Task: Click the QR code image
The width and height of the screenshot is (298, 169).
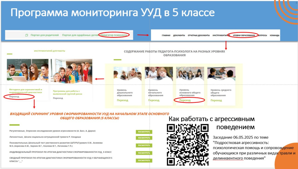Action: pos(188,145)
